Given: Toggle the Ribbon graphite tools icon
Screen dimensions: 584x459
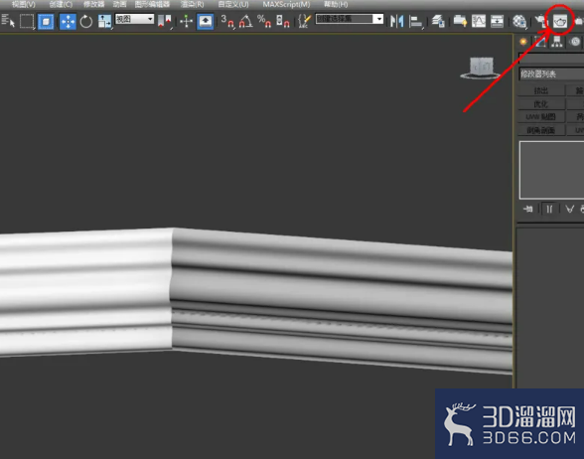Looking at the screenshot, I should 461,21.
